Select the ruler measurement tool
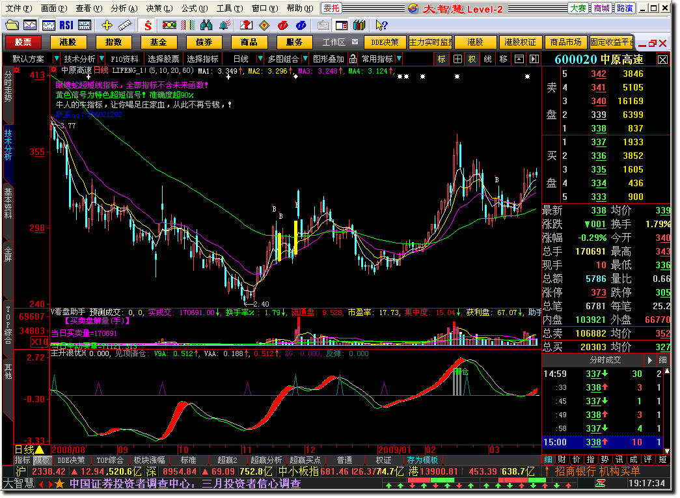The image size is (680, 498). tap(125, 25)
